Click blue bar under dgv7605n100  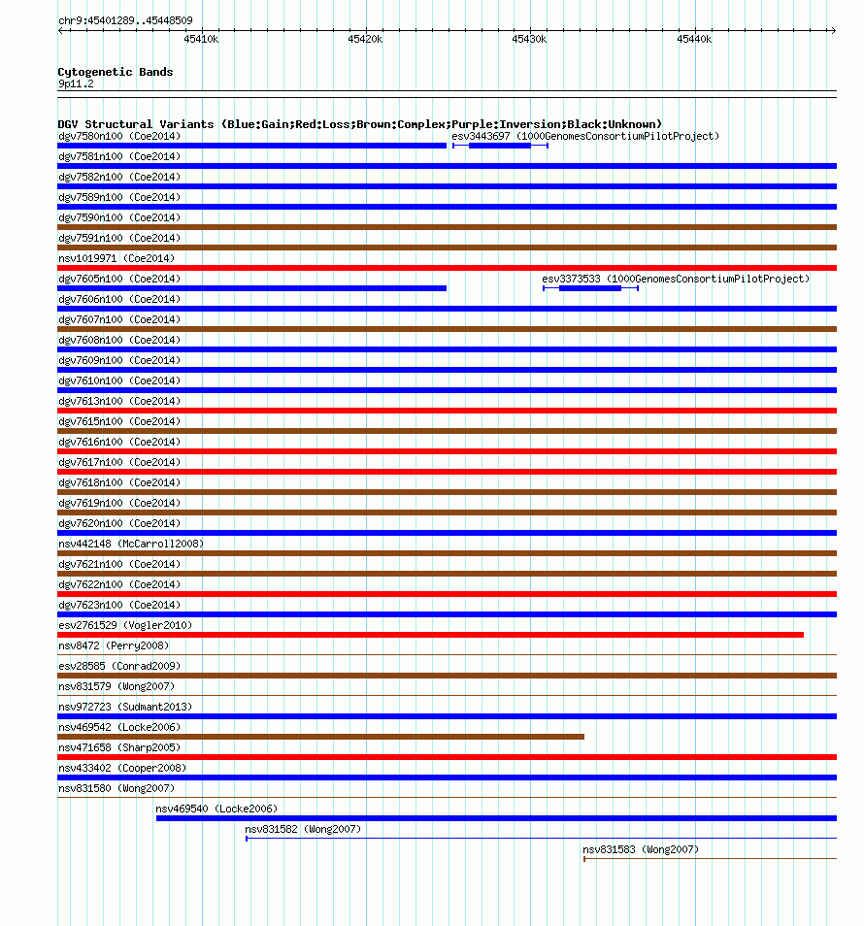click(252, 288)
